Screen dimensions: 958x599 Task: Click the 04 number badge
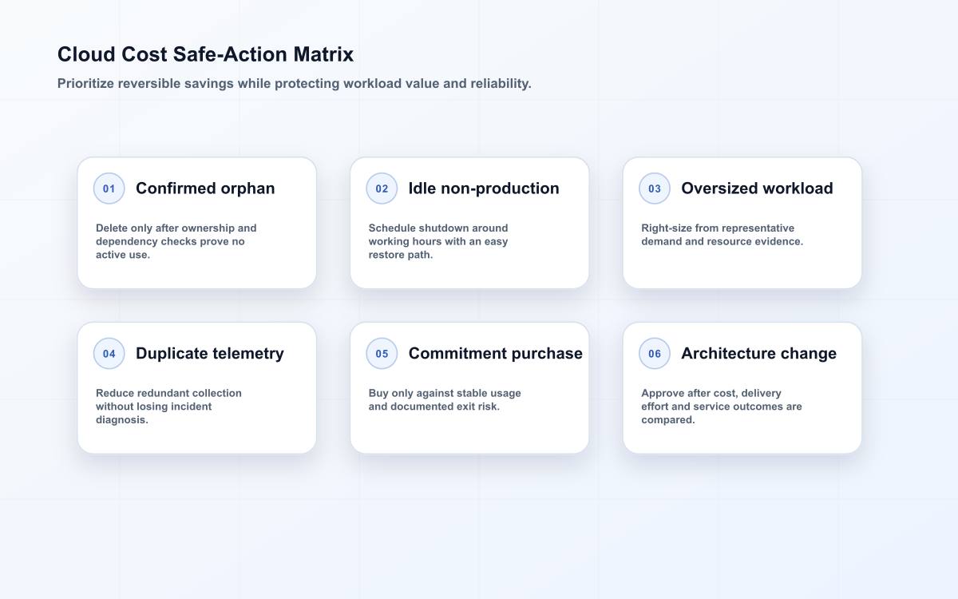click(109, 354)
